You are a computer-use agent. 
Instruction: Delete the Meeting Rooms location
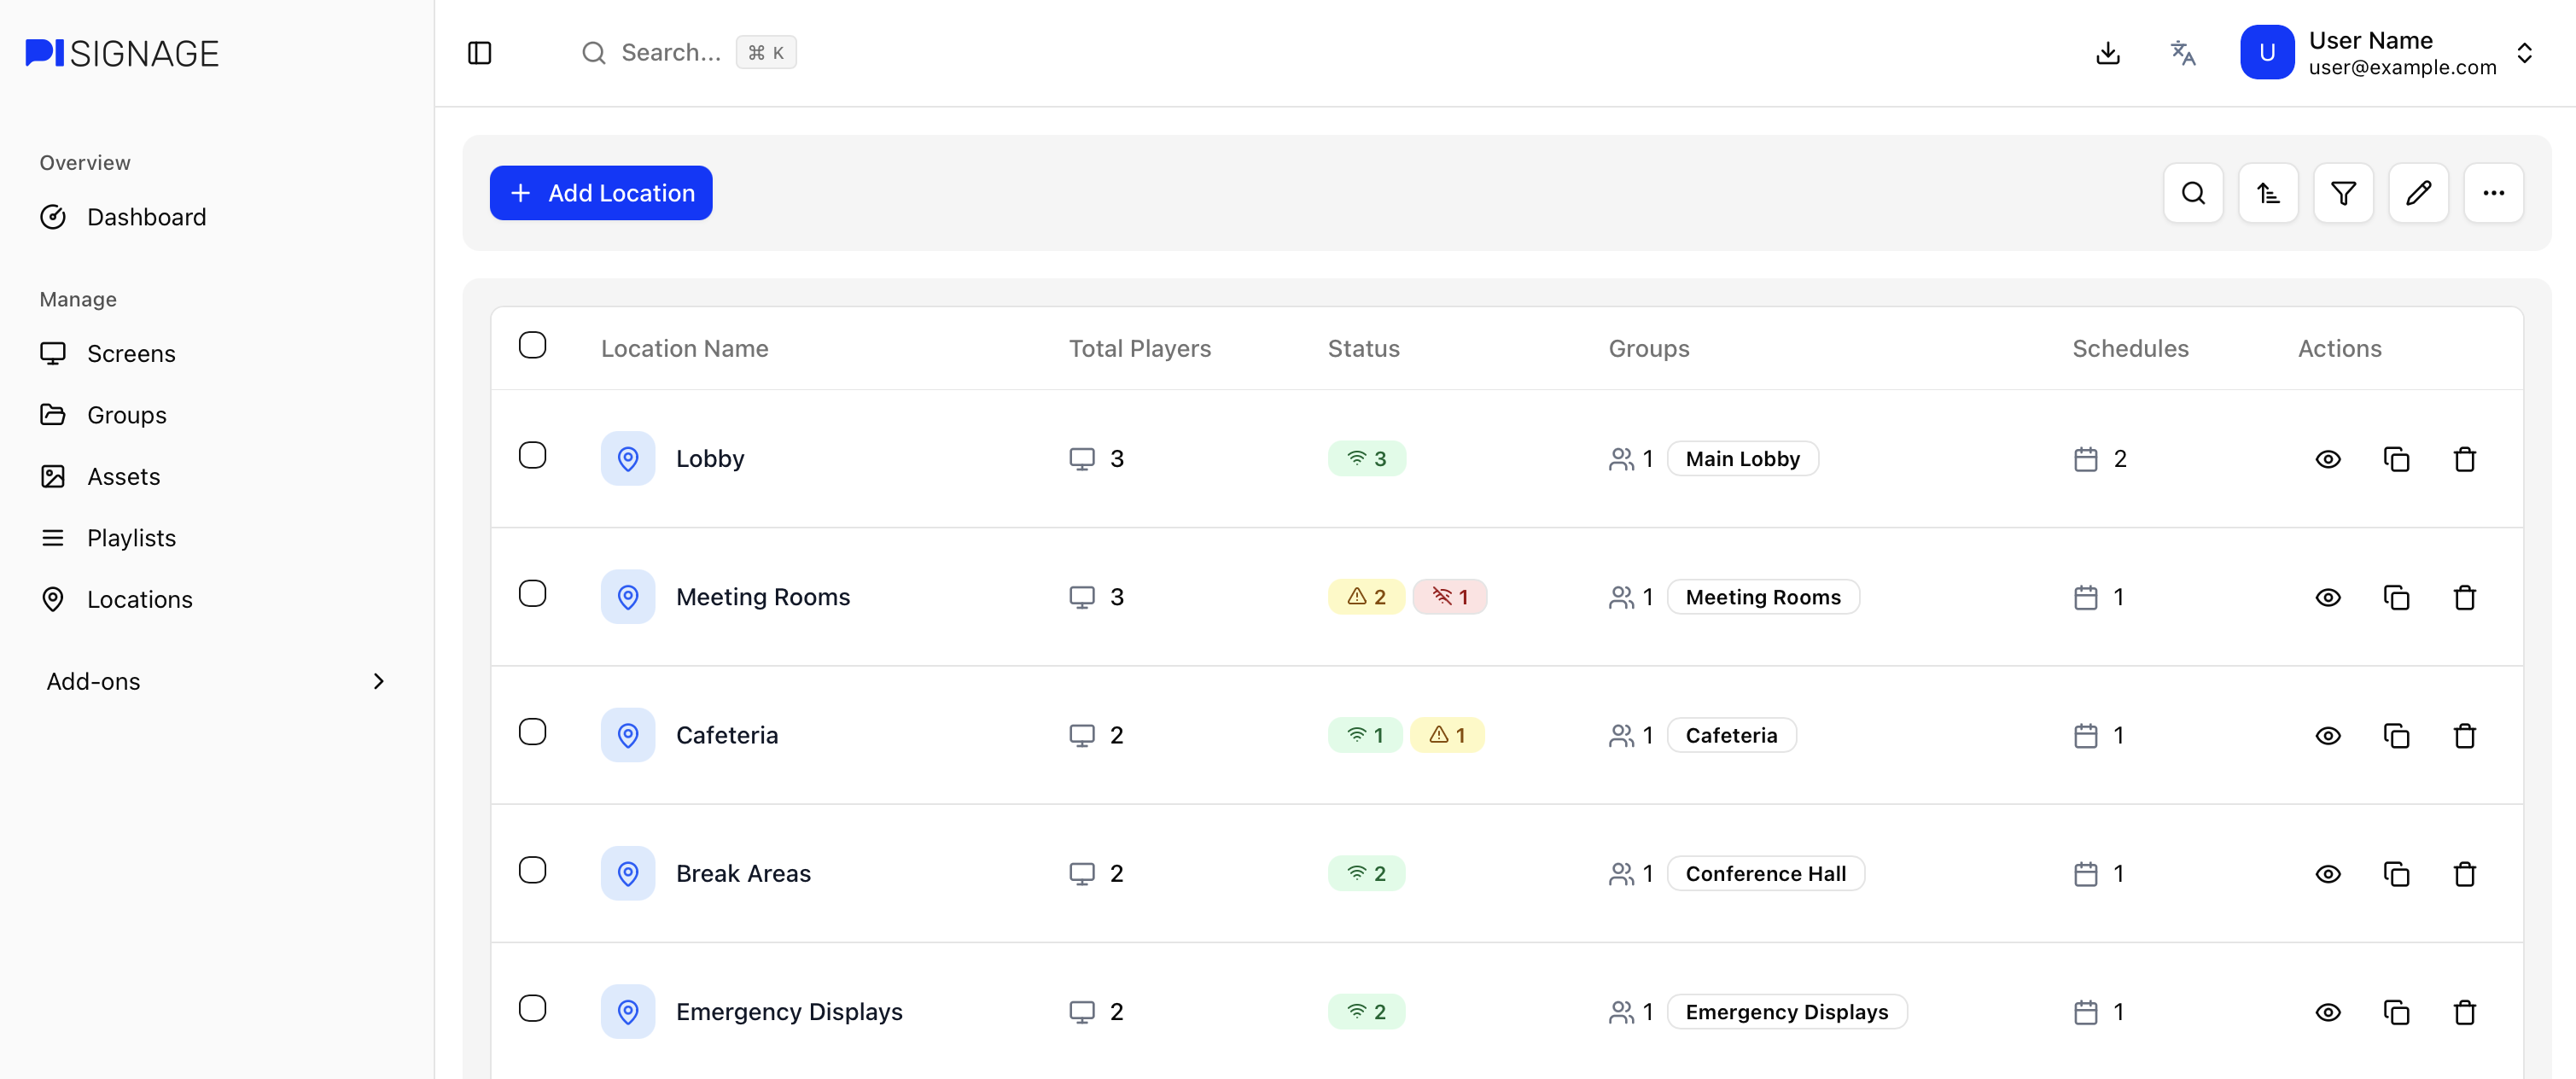pos(2464,597)
